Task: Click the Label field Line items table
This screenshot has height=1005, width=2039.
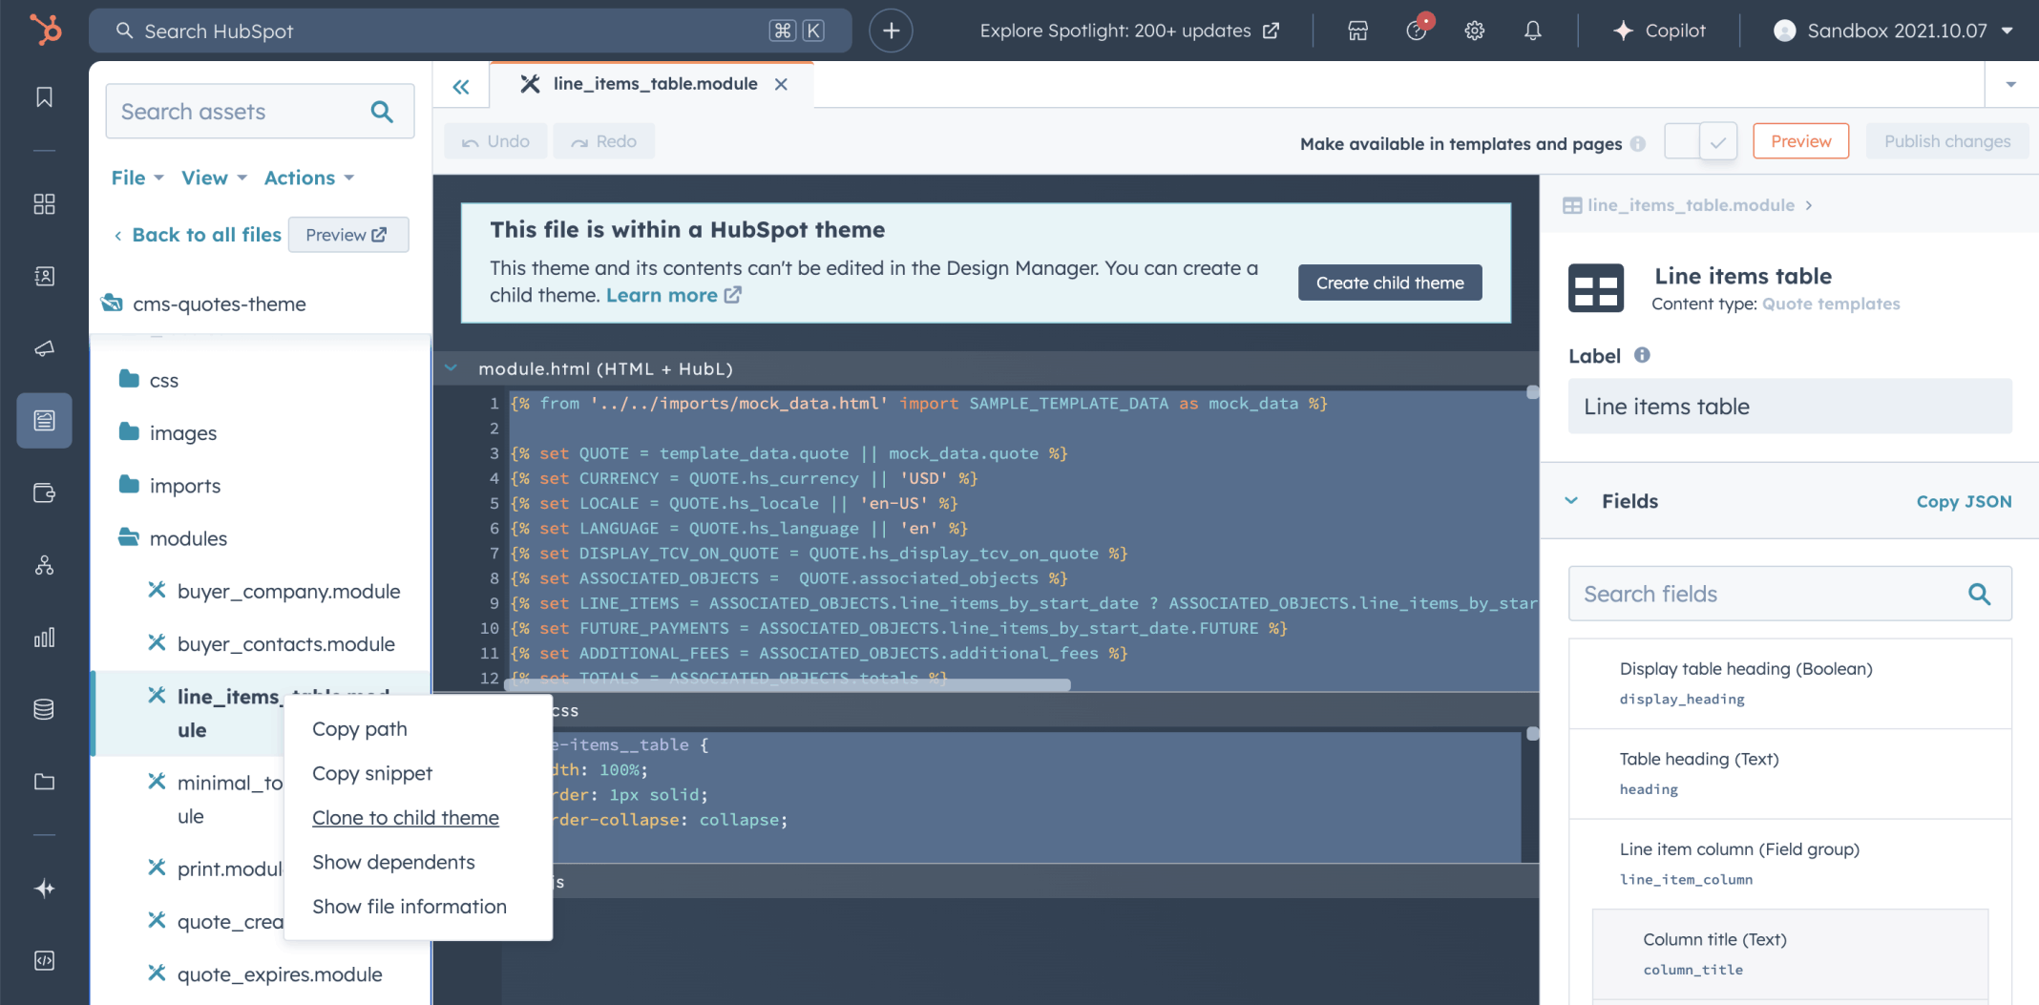Action: (1790, 407)
